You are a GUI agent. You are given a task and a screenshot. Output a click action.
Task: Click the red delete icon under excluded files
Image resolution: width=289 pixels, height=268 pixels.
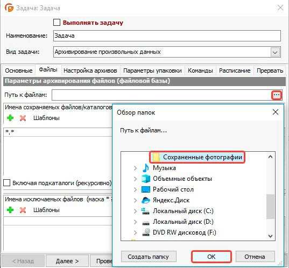coord(23,210)
